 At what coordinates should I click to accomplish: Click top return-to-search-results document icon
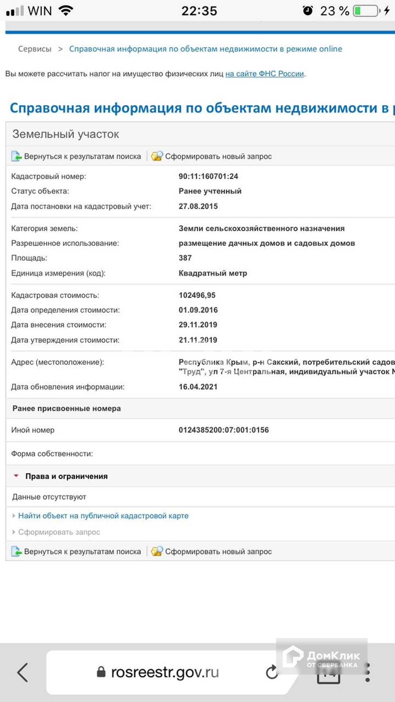click(16, 156)
